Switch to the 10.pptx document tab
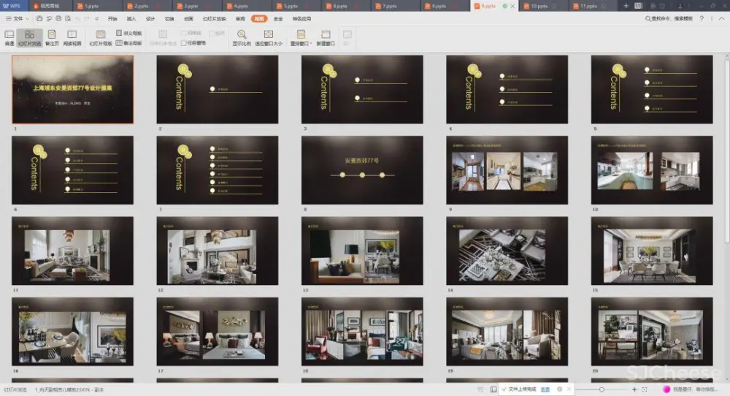Screen dimensions: 730x396 [x=539, y=6]
